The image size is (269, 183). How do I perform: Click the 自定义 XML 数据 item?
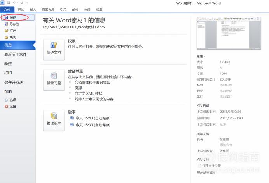[x=88, y=93]
